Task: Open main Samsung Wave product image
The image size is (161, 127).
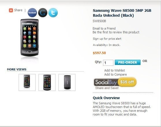Action: 29,38
